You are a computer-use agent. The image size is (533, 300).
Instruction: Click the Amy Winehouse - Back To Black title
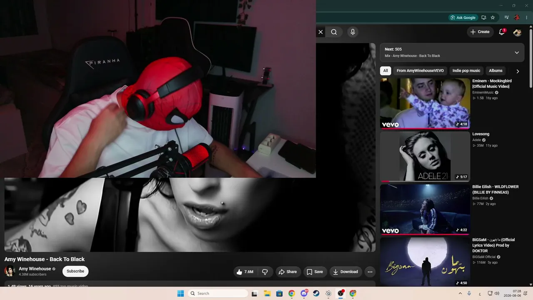pyautogui.click(x=45, y=259)
